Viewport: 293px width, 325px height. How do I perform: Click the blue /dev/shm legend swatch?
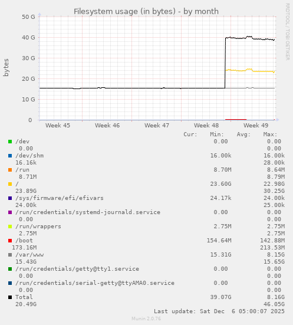tap(10, 156)
